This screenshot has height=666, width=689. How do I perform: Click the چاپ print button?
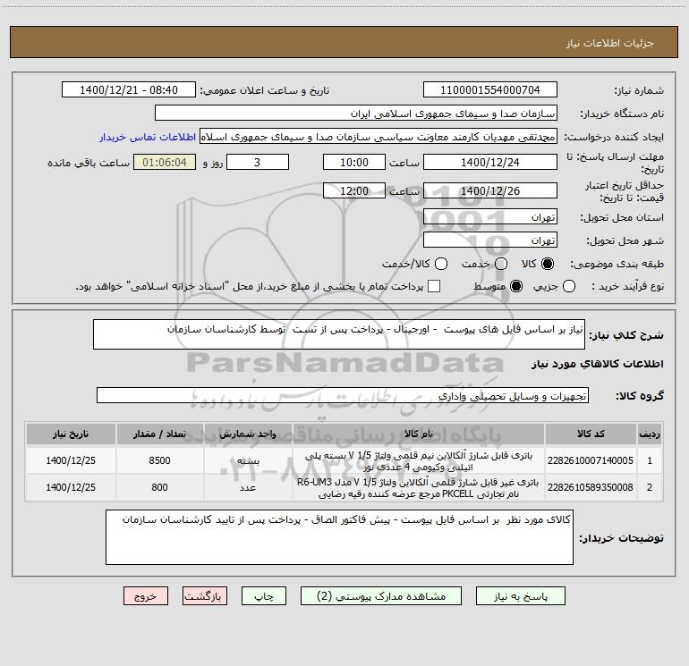pyautogui.click(x=264, y=596)
